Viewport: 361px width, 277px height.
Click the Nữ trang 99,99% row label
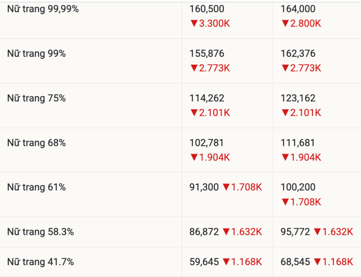click(43, 9)
